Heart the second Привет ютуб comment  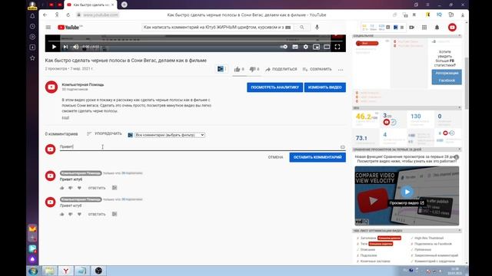(79, 214)
